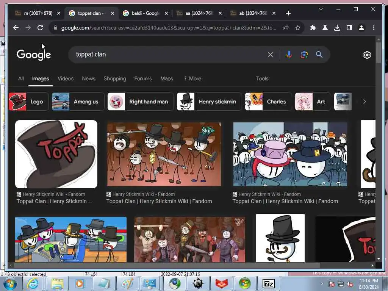Open the tab search dropdown arrow

pyautogui.click(x=321, y=9)
